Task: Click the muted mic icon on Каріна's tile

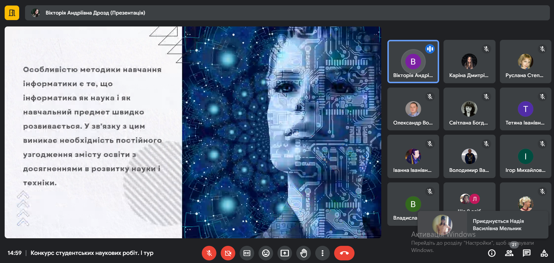Action: (486, 49)
